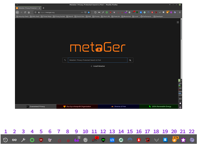Screen dimensions: 200x147
Task: Submit search with the magnifier button
Action: [130, 60]
